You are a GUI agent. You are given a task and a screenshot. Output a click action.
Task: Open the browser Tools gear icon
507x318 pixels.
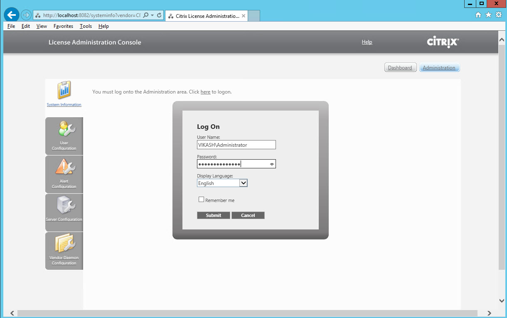click(x=499, y=15)
